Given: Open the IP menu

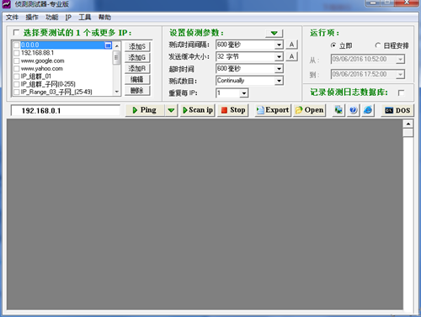Looking at the screenshot, I should pos(68,18).
